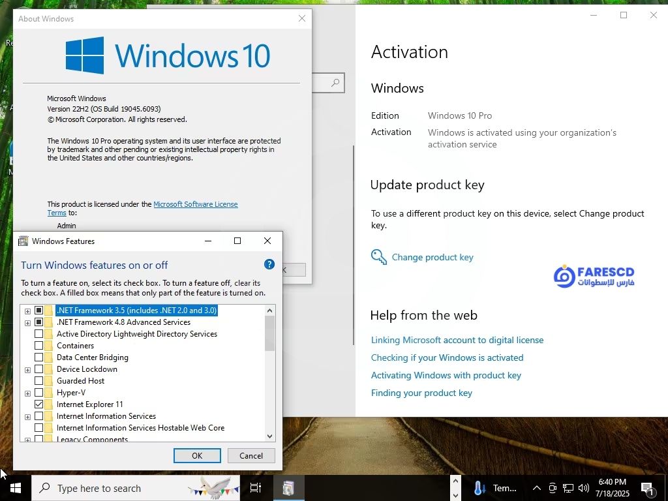The width and height of the screenshot is (668, 501).
Task: Open Finding your product key help link
Action: 421,393
